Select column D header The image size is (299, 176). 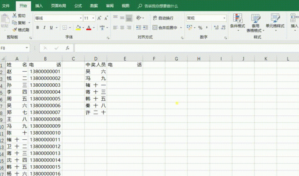(x=96, y=59)
